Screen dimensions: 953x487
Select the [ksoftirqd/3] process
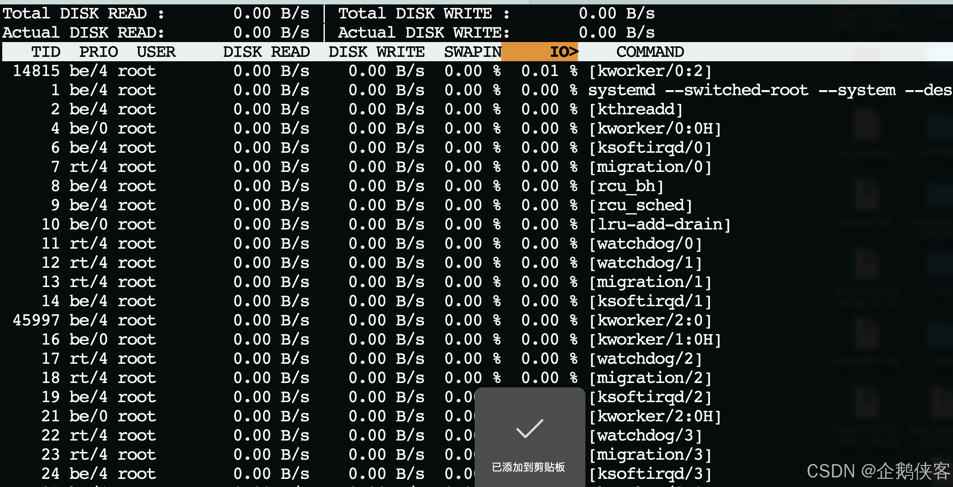point(650,474)
